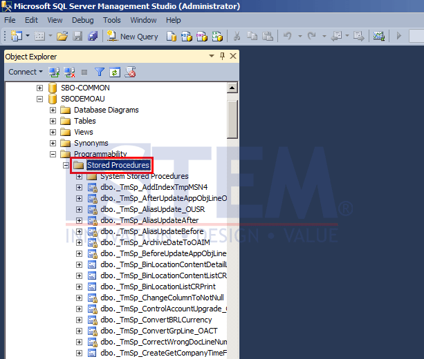Open the Help menu
424x359 pixels.
tap(174, 20)
